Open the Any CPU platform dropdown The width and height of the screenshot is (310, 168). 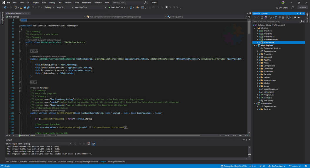[x=65, y=8]
